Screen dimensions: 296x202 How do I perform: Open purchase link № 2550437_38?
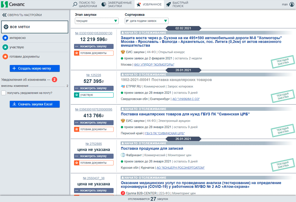(x=94, y=178)
